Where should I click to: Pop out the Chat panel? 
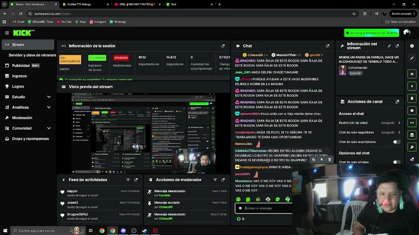click(327, 46)
